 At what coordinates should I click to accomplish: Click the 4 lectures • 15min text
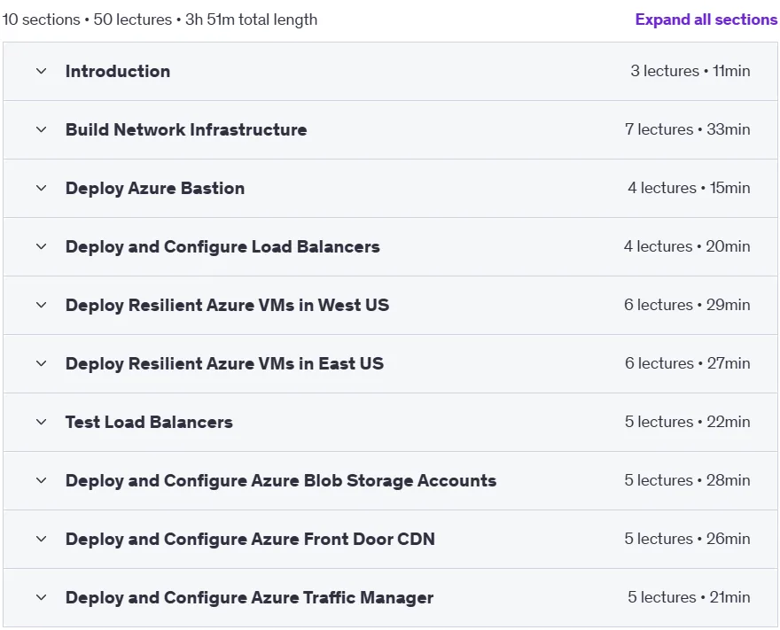pyautogui.click(x=689, y=188)
